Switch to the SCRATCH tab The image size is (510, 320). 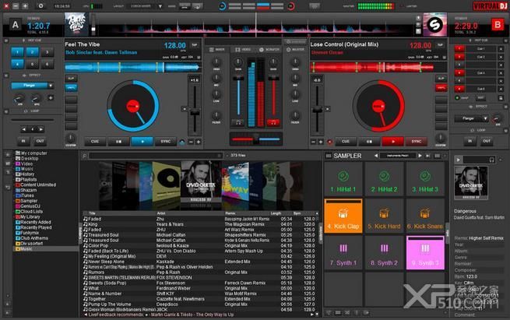click(x=269, y=49)
